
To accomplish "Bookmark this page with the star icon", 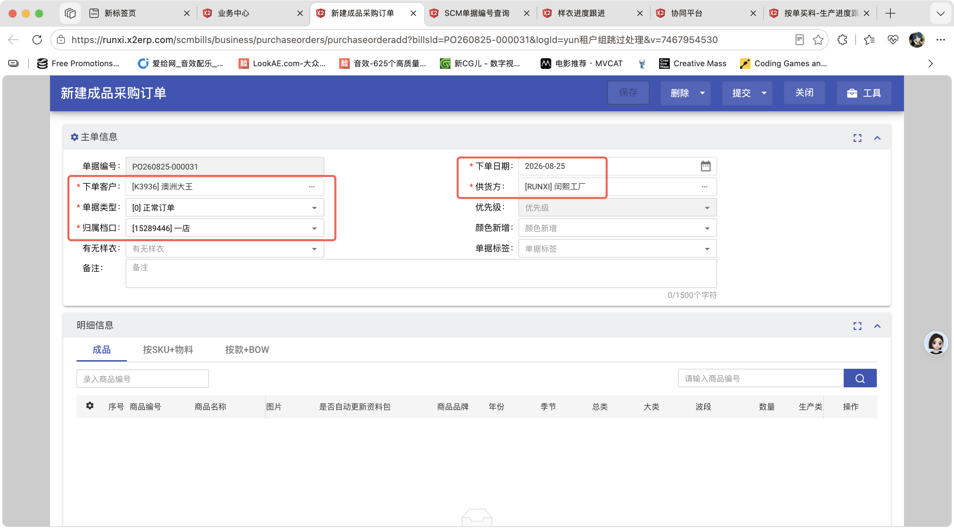I will click(x=818, y=40).
